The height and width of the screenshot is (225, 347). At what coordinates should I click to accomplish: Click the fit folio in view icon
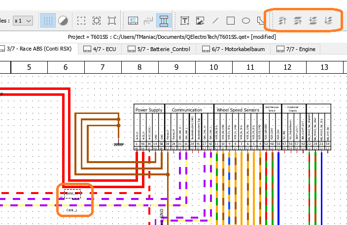112,21
